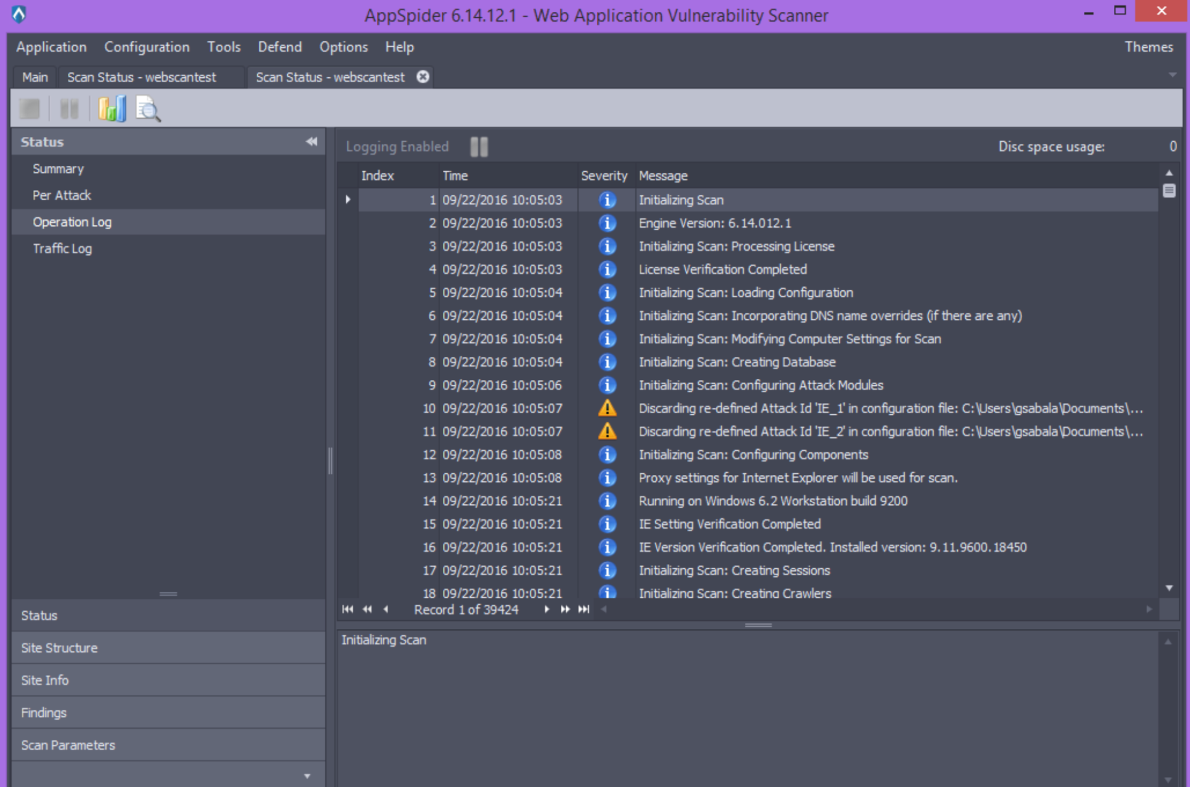Image resolution: width=1190 pixels, height=787 pixels.
Task: Close the second Scan Status webscantest tab
Action: (423, 77)
